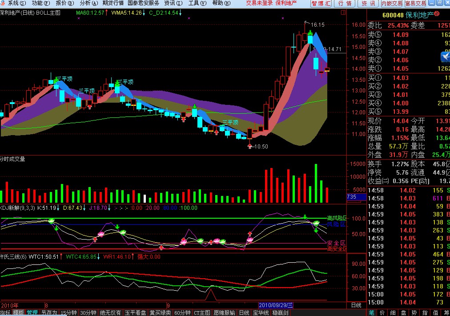Switch to the 价 tab in quote panel
450x316 pixels.
coord(382,313)
